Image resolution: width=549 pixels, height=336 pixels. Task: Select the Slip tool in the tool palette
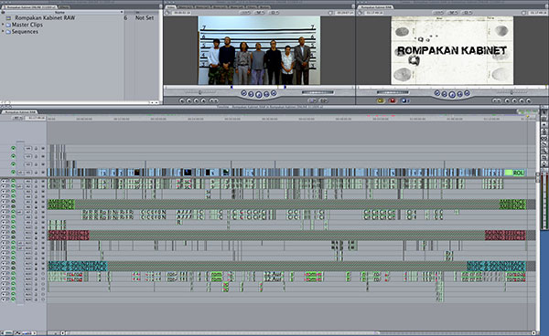(544, 138)
